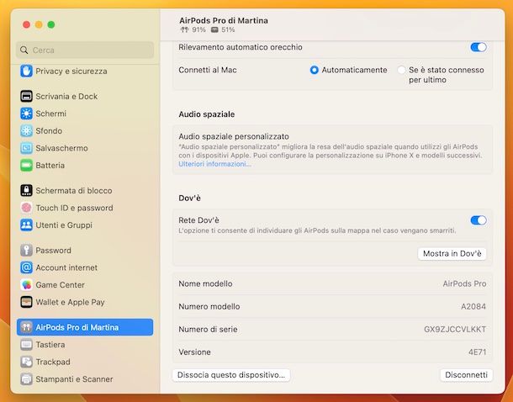
Task: Click the Privacy e sicurezza hand icon
Action: (26, 71)
